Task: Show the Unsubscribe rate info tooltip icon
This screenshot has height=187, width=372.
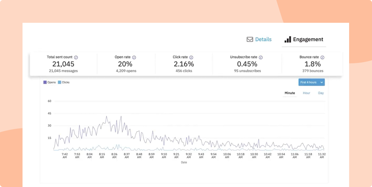Action: pyautogui.click(x=260, y=57)
